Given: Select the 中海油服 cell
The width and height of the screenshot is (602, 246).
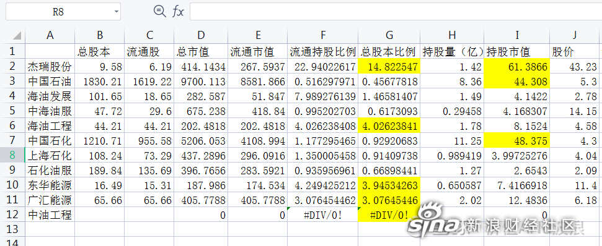Looking at the screenshot, I should coord(50,111).
